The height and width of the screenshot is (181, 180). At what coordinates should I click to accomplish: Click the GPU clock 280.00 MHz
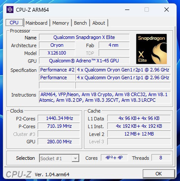click(59, 142)
